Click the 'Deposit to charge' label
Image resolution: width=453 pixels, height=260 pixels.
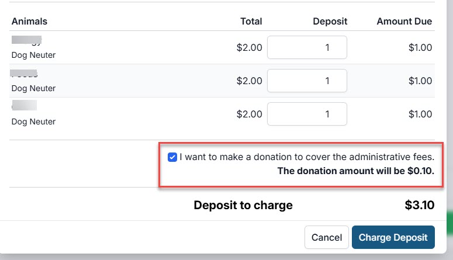click(243, 205)
